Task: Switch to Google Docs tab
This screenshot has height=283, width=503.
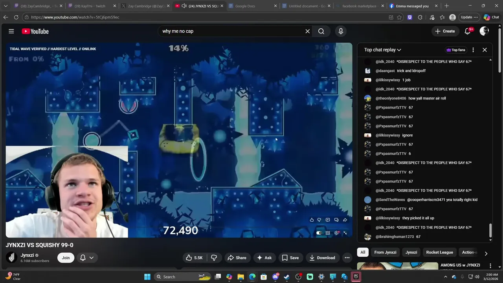Action: pyautogui.click(x=252, y=6)
